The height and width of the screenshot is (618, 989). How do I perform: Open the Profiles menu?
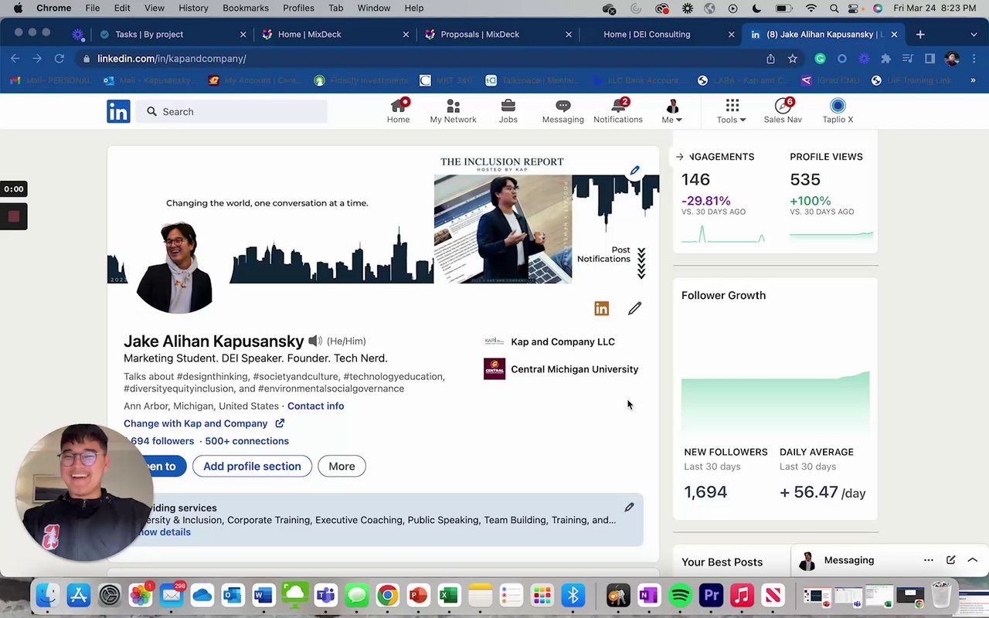(298, 8)
